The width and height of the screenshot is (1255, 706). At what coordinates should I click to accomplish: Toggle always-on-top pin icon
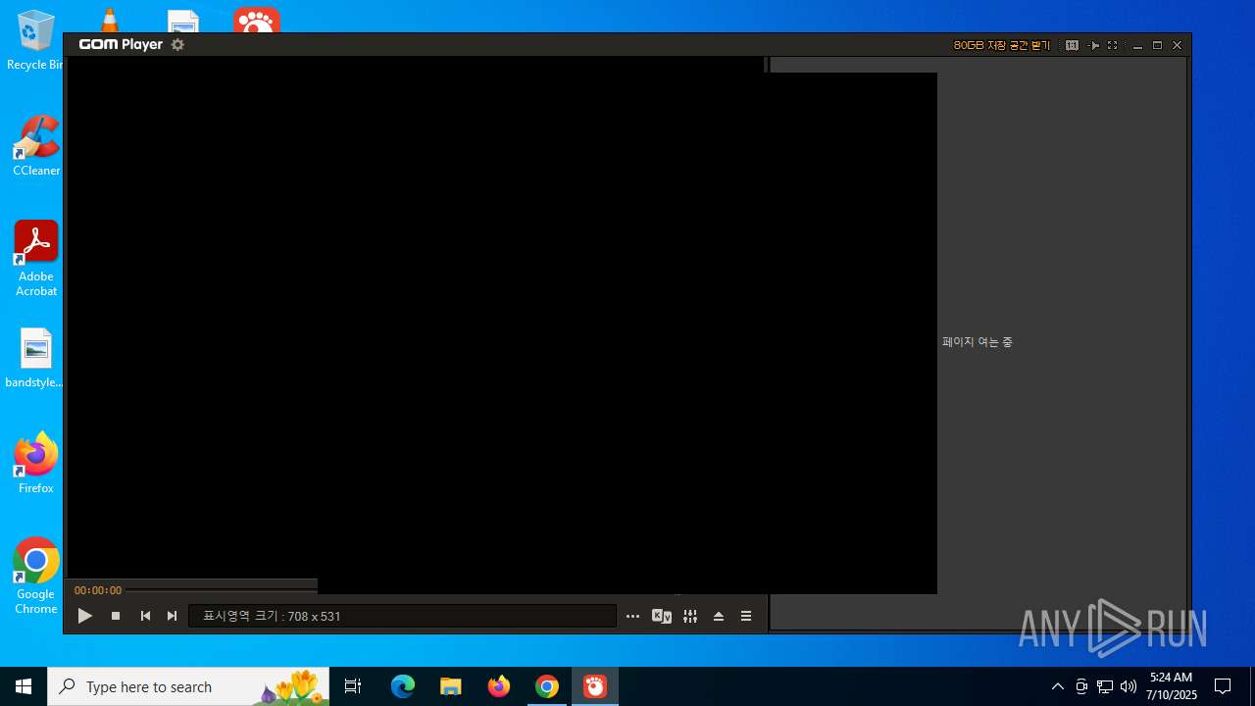point(1094,45)
